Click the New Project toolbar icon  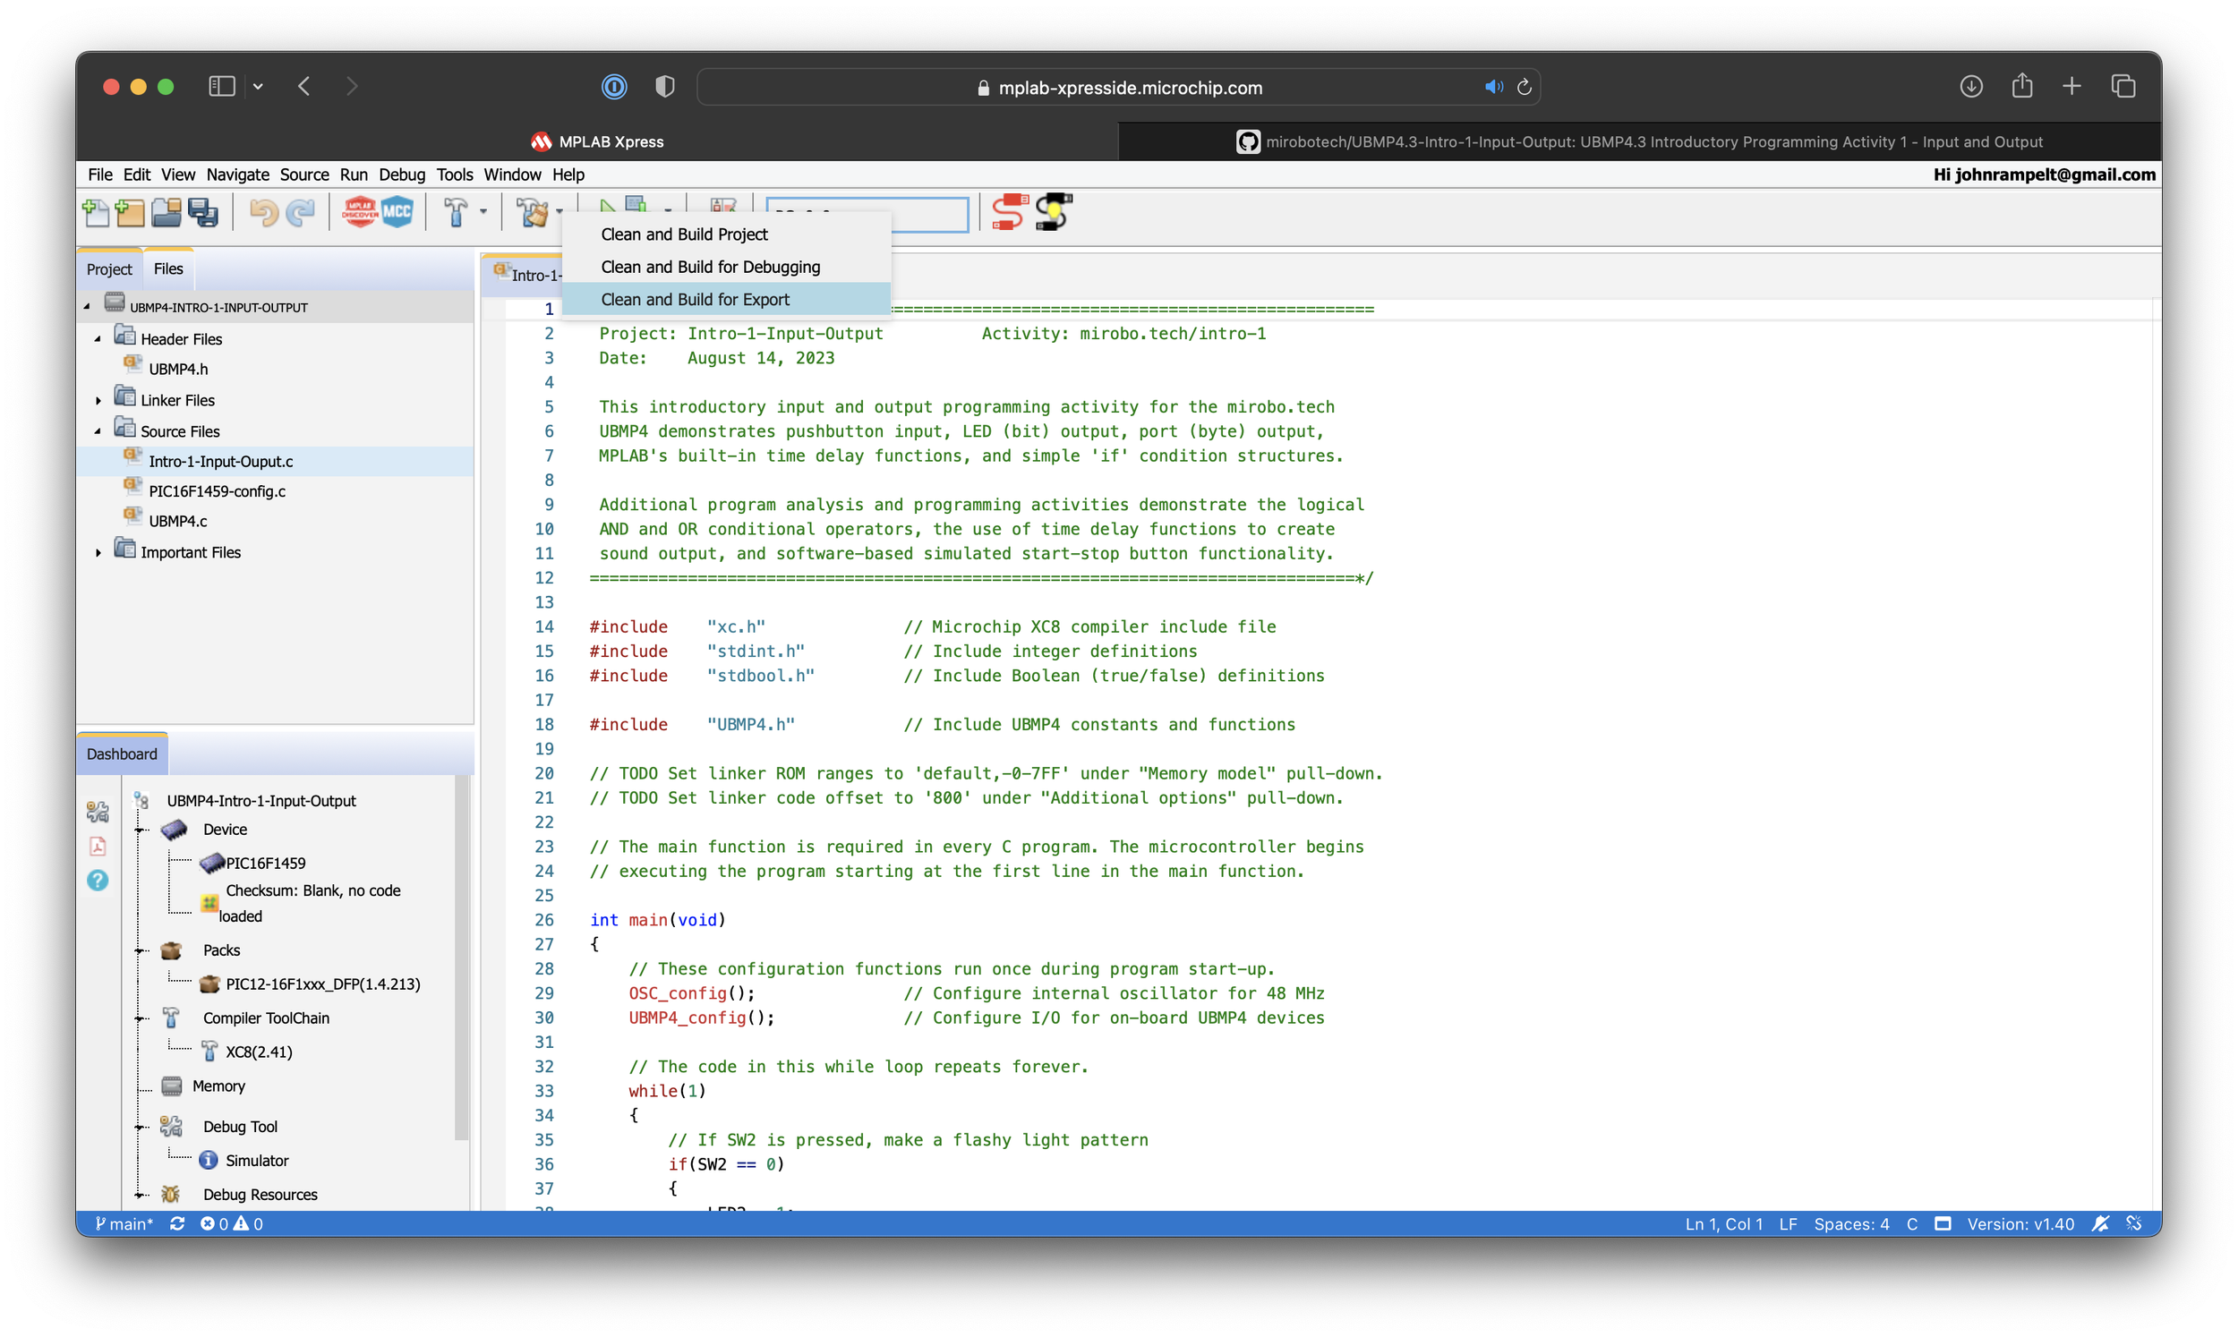click(x=130, y=213)
